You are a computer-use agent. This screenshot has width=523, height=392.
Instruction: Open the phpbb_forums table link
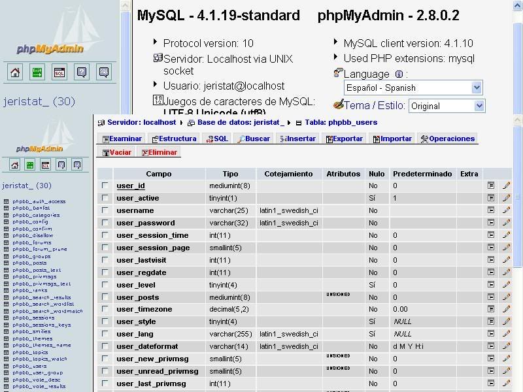click(x=31, y=242)
